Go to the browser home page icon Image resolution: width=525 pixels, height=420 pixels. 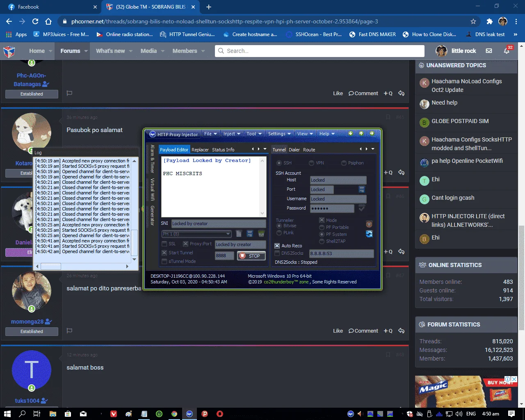48,21
